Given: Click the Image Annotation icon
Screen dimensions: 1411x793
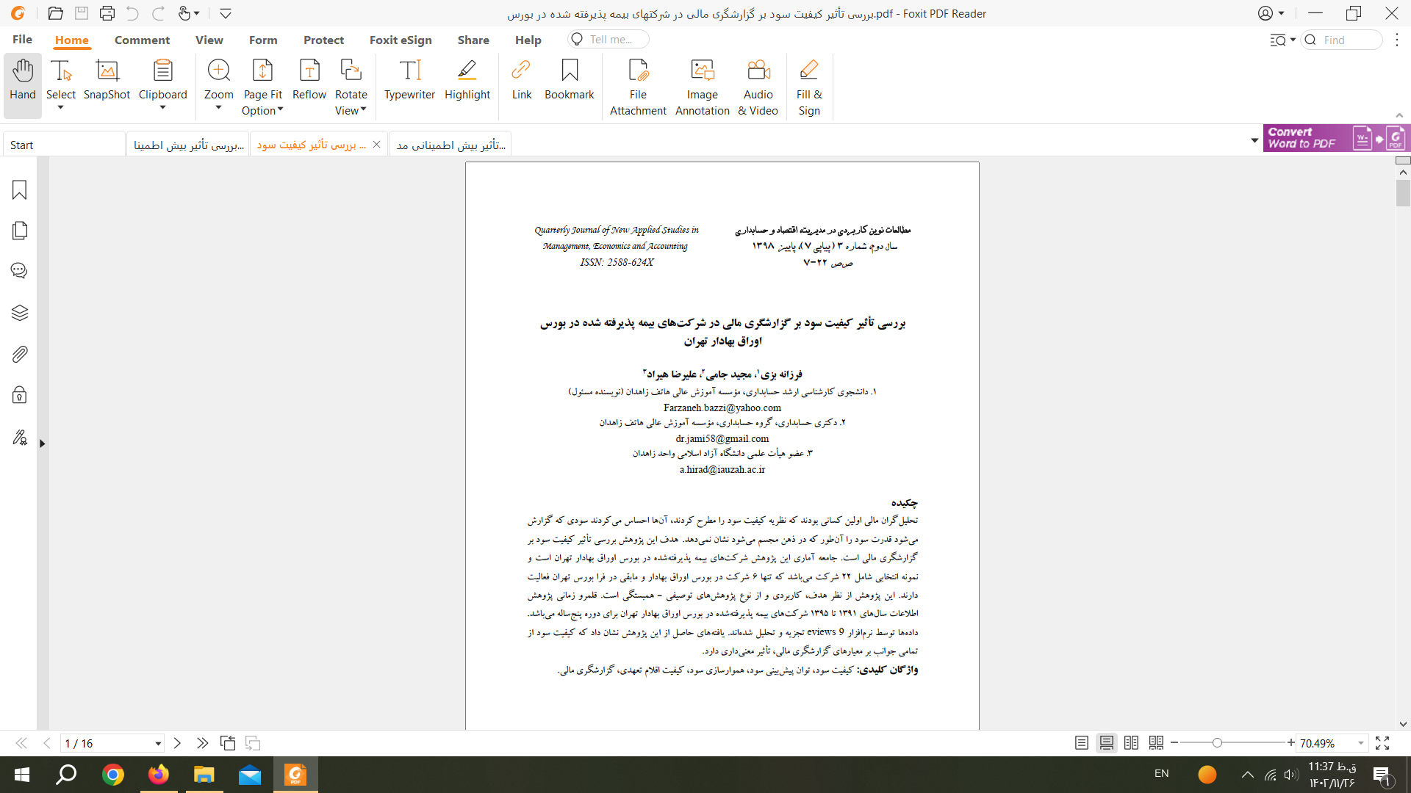Looking at the screenshot, I should click(702, 70).
